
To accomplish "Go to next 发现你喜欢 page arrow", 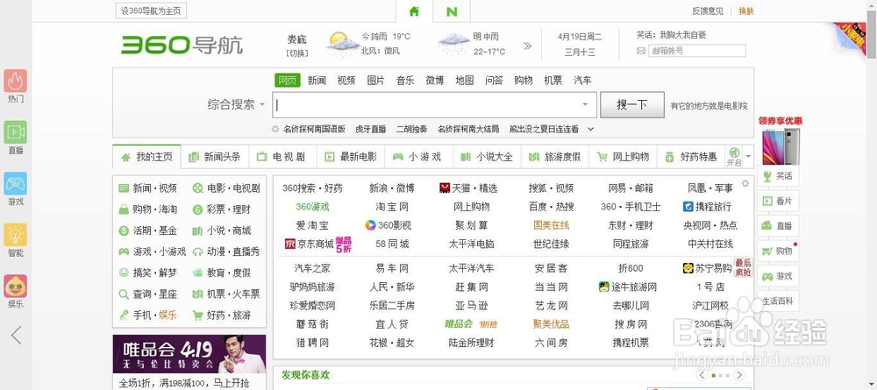I will (739, 375).
